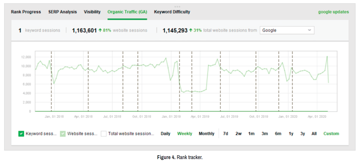Select the Custom date range
Image resolution: width=360 pixels, height=162 pixels.
coord(331,134)
